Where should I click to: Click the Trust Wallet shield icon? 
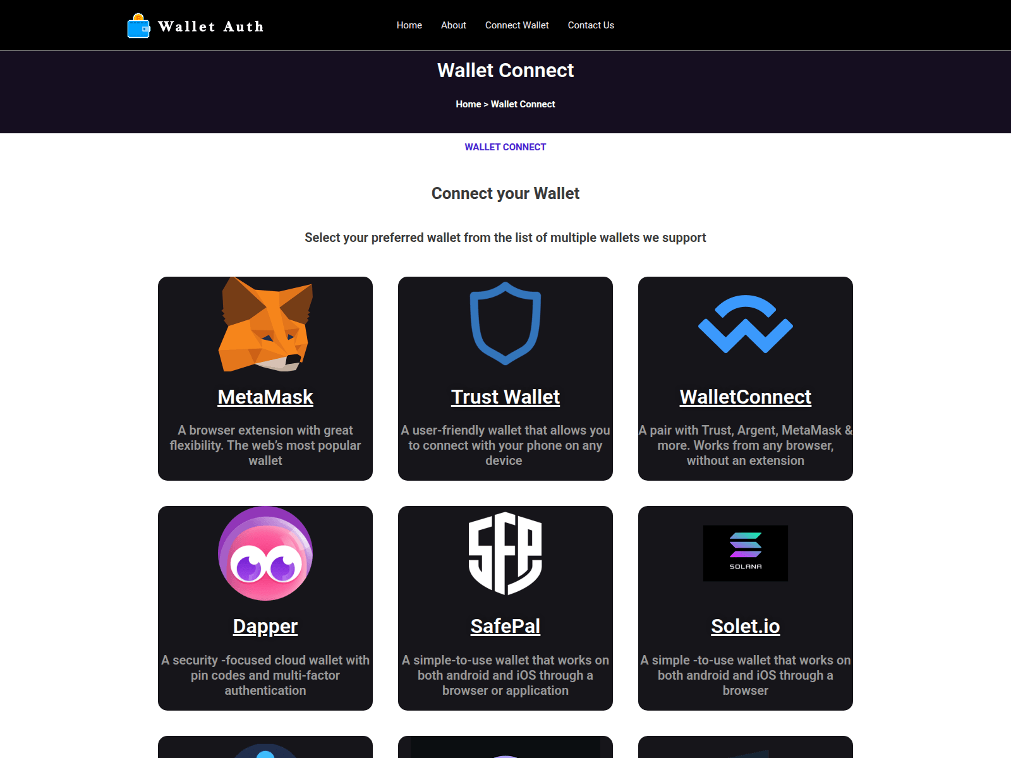pyautogui.click(x=505, y=323)
